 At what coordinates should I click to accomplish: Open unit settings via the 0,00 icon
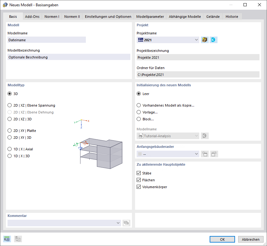(x=6, y=239)
